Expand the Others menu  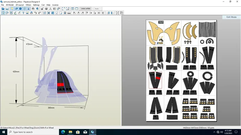pos(28,5)
